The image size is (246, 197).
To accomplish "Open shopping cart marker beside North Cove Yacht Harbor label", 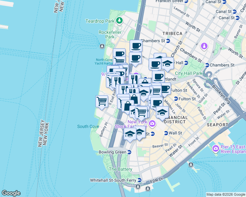I will (x=119, y=60).
